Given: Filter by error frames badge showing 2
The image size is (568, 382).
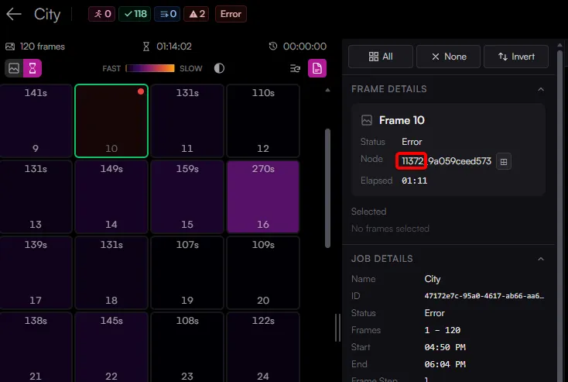Looking at the screenshot, I should point(197,14).
